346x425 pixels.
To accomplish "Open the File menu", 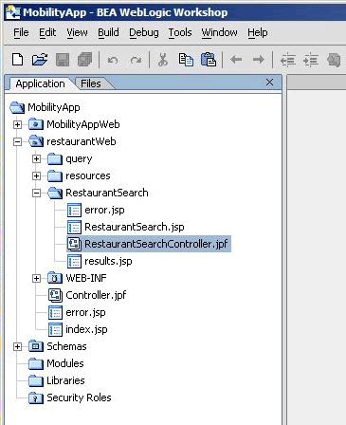I will tap(21, 32).
